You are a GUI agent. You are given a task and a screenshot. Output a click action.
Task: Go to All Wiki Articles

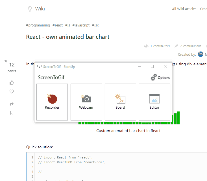tap(184, 9)
